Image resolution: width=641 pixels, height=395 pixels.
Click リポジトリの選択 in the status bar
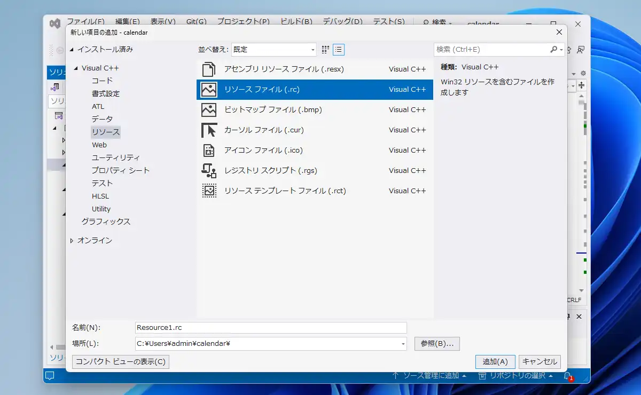pyautogui.click(x=517, y=376)
